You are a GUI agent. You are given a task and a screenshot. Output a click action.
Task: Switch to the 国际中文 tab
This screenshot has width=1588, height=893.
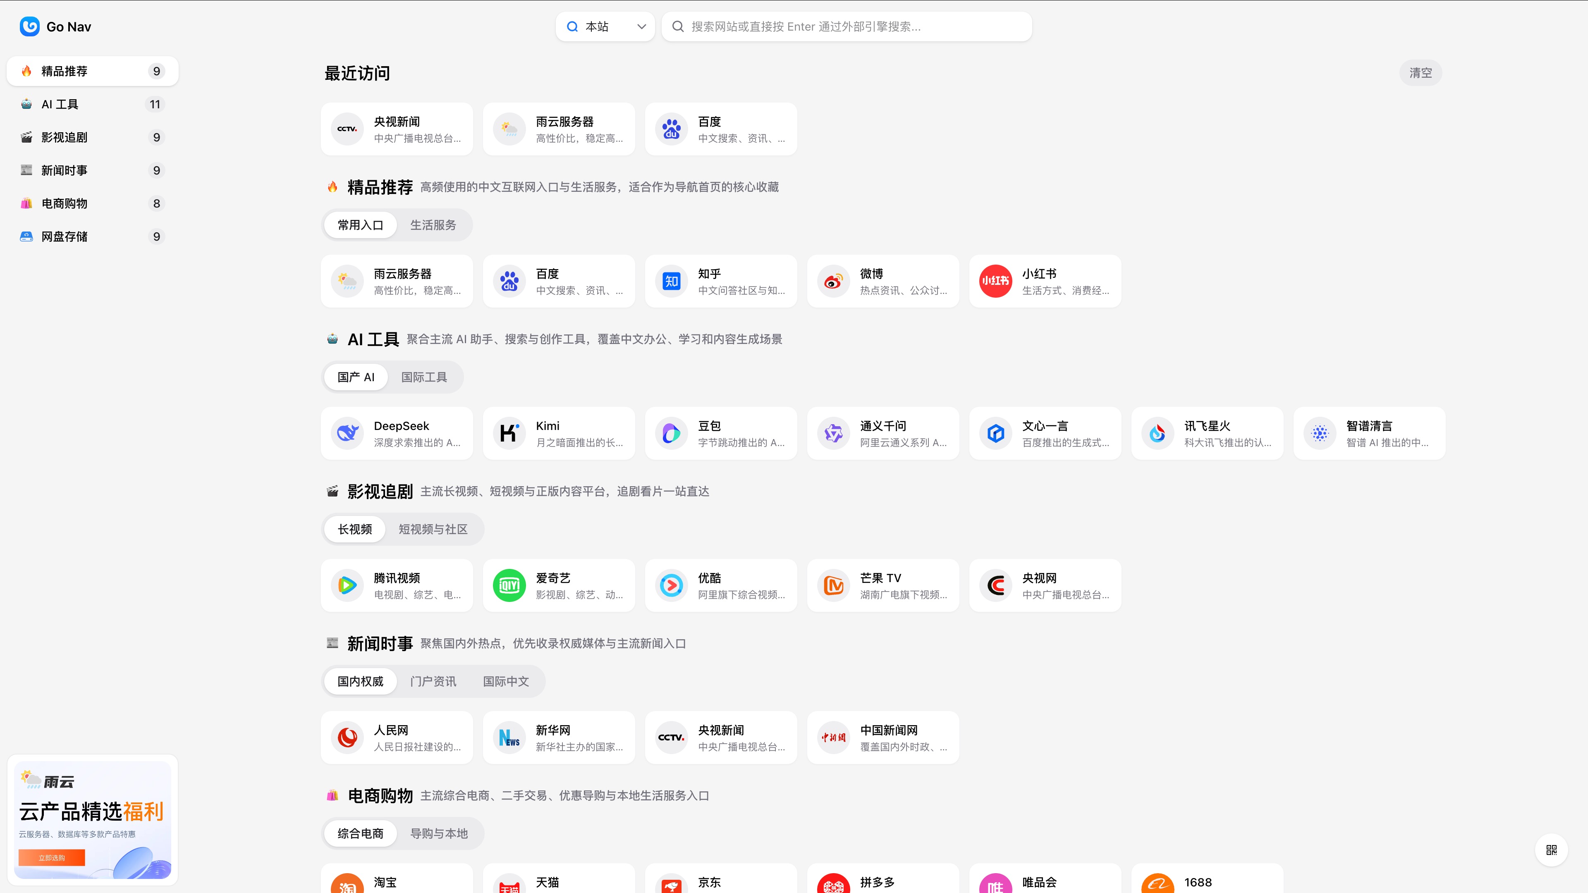point(506,682)
